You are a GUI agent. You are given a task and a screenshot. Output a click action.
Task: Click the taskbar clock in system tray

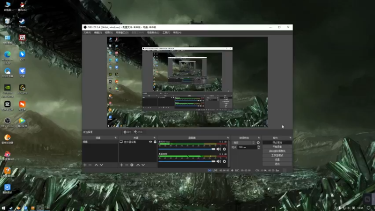360,208
